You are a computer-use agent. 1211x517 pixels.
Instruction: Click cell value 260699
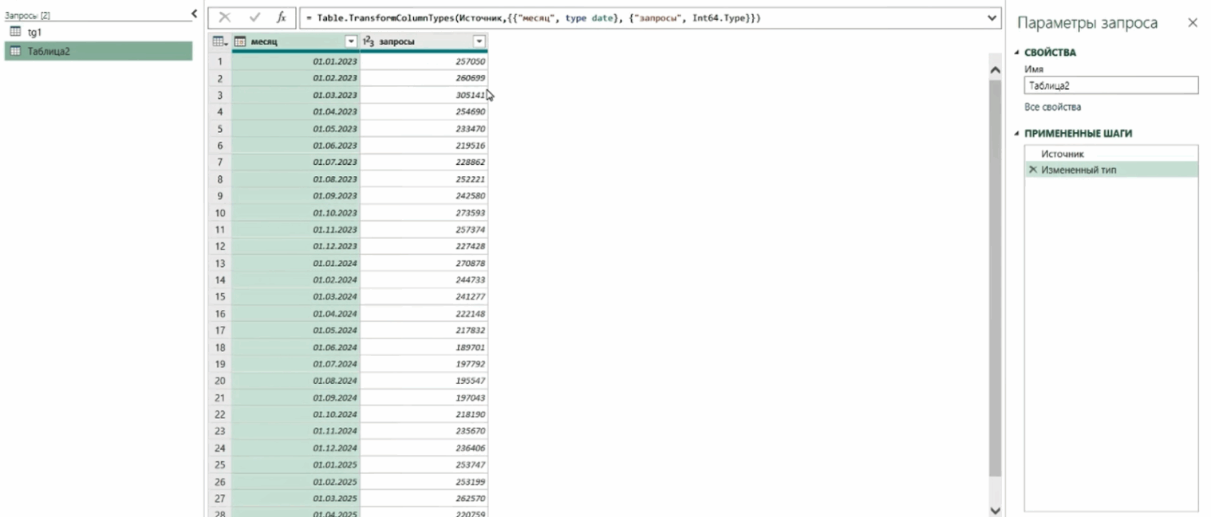(x=424, y=78)
